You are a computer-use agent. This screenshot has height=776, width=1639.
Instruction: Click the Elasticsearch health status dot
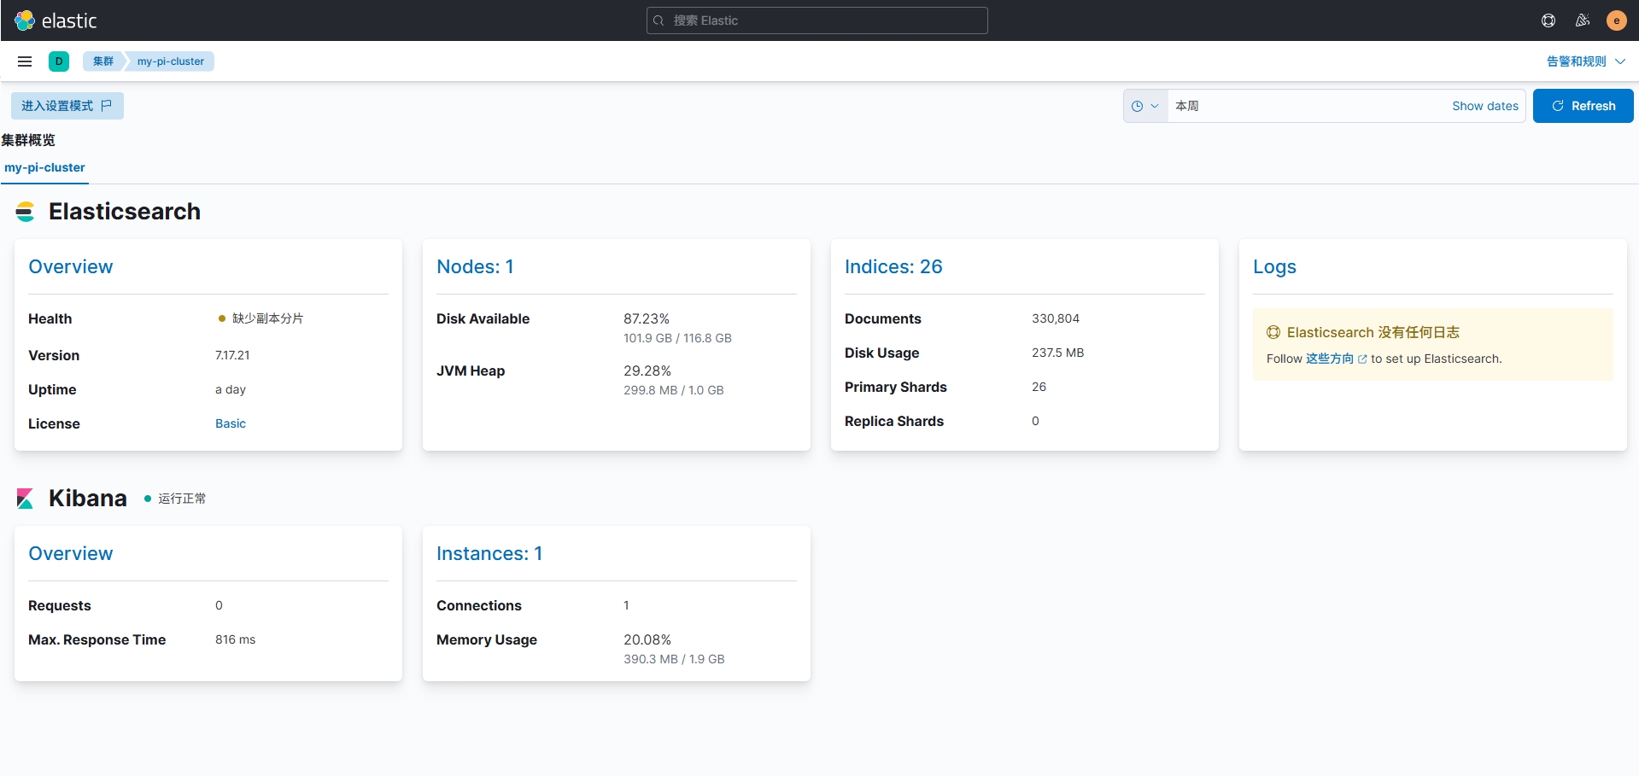222,318
